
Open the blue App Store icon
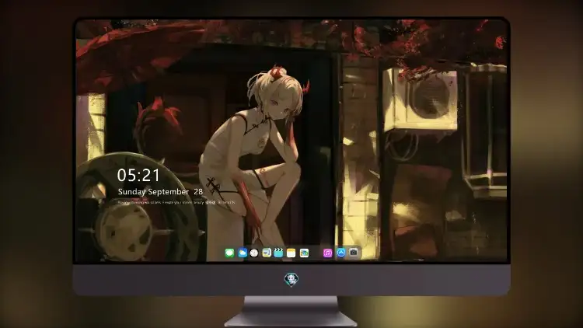click(x=341, y=253)
